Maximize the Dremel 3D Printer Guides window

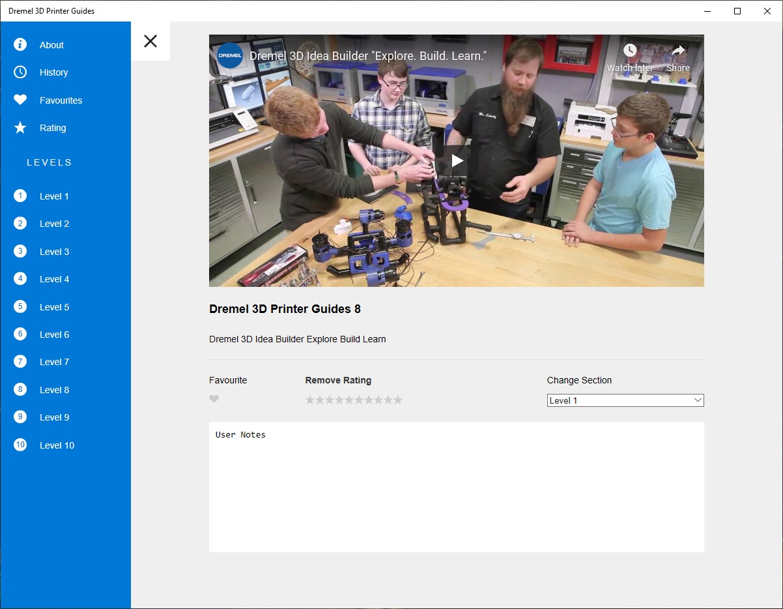point(737,11)
